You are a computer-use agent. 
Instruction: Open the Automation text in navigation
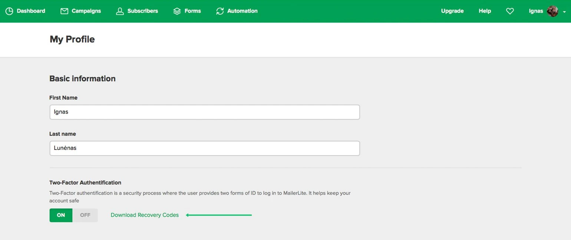point(242,11)
